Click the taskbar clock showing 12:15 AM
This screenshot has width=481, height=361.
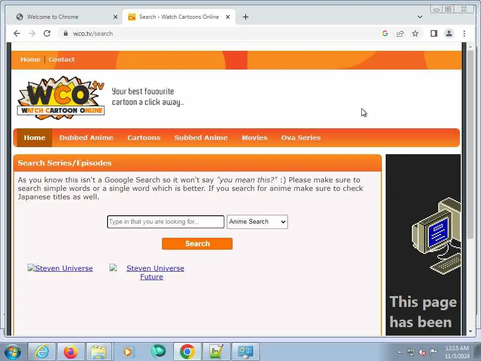(x=457, y=352)
